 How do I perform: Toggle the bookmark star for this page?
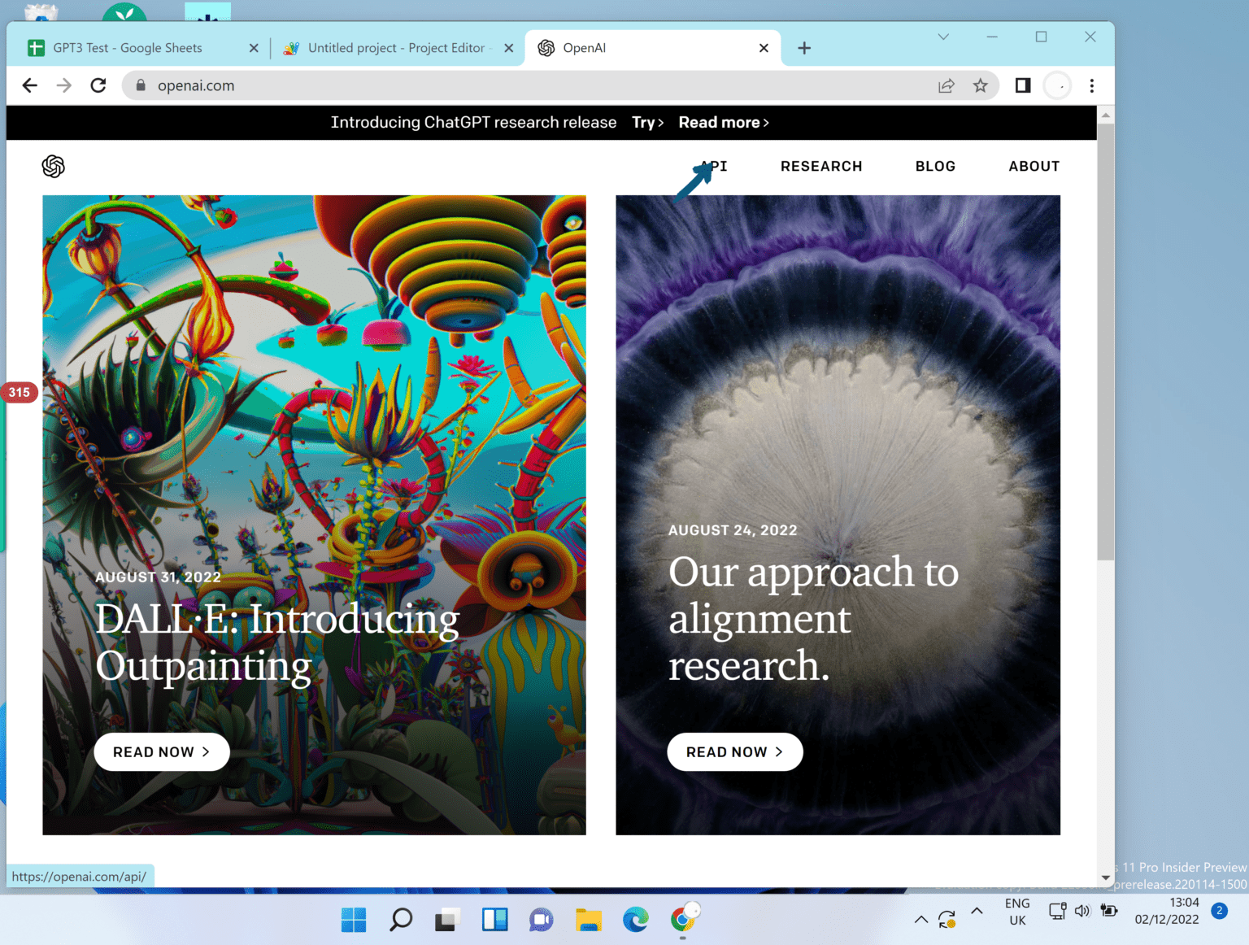point(981,85)
